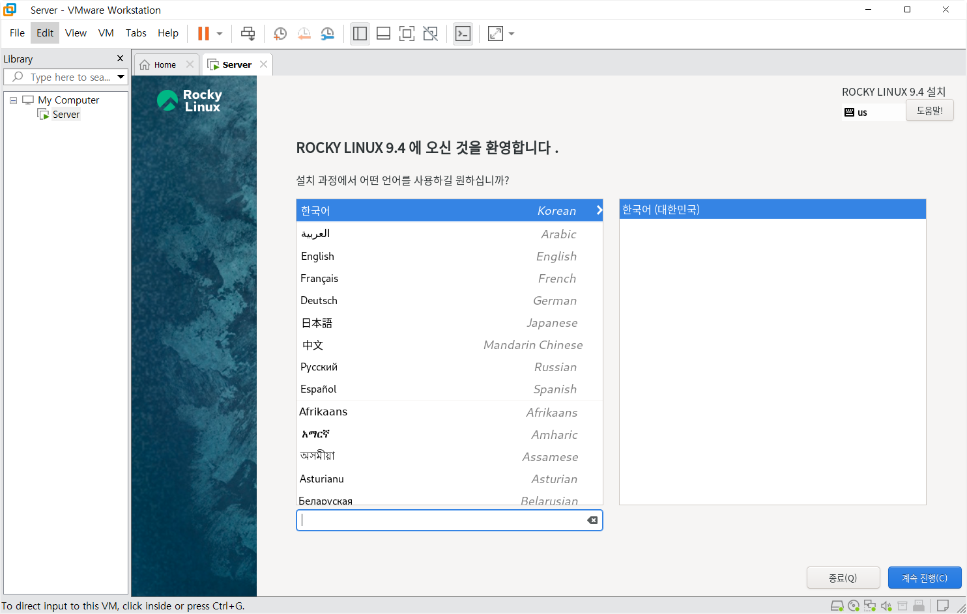This screenshot has width=967, height=614.
Task: Switch to the Server tab
Action: coord(237,64)
